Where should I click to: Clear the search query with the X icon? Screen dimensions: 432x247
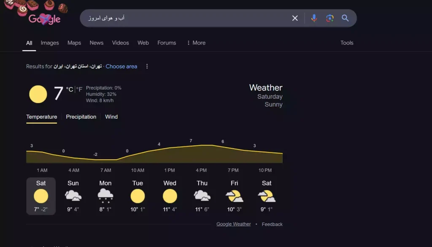click(295, 18)
